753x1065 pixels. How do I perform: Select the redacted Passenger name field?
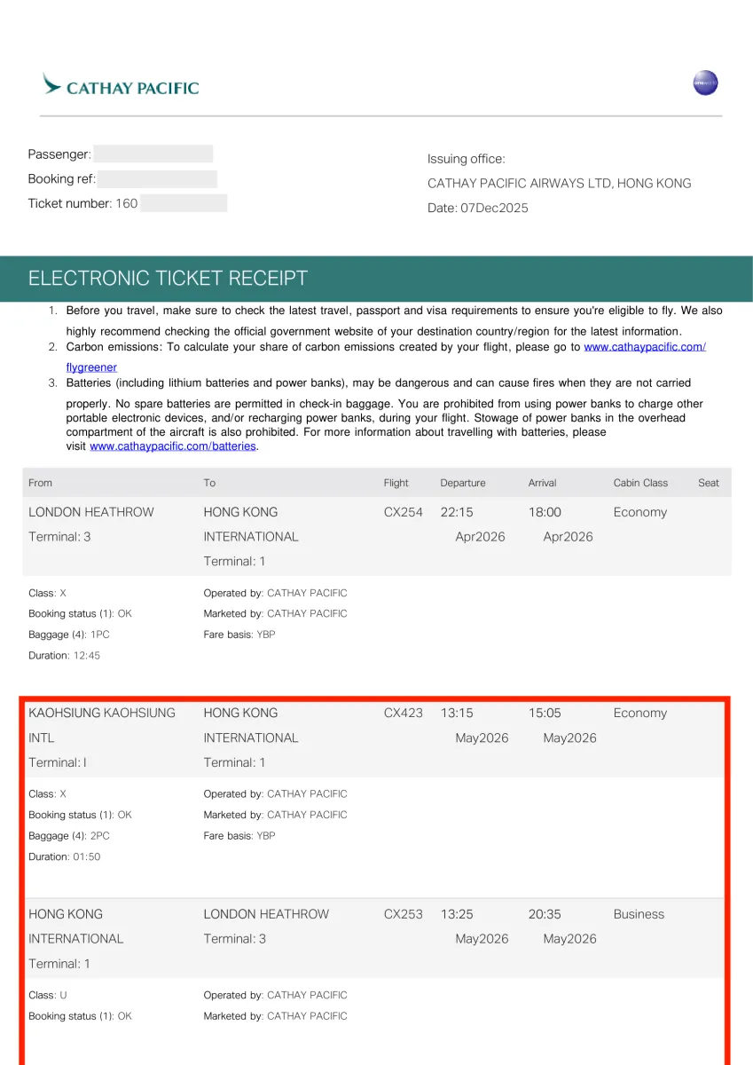tap(153, 154)
